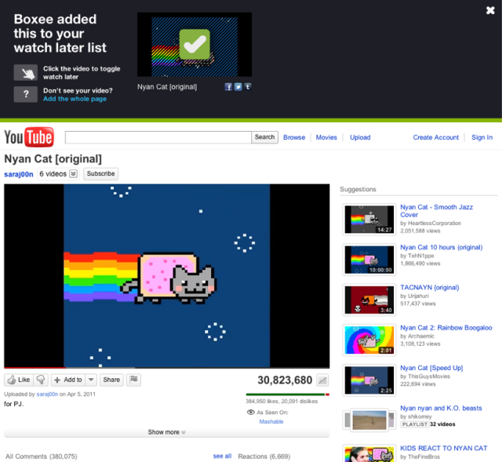
Task: Click the Share button
Action: coord(111,380)
